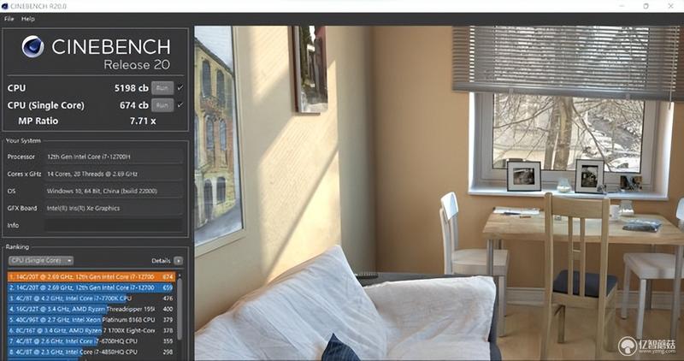The image size is (684, 361).
Task: Select the Core i7-4850HQ ranking entry
Action: (91, 352)
